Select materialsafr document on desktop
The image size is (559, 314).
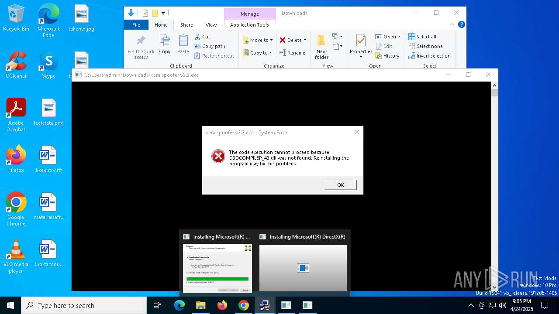(x=48, y=207)
